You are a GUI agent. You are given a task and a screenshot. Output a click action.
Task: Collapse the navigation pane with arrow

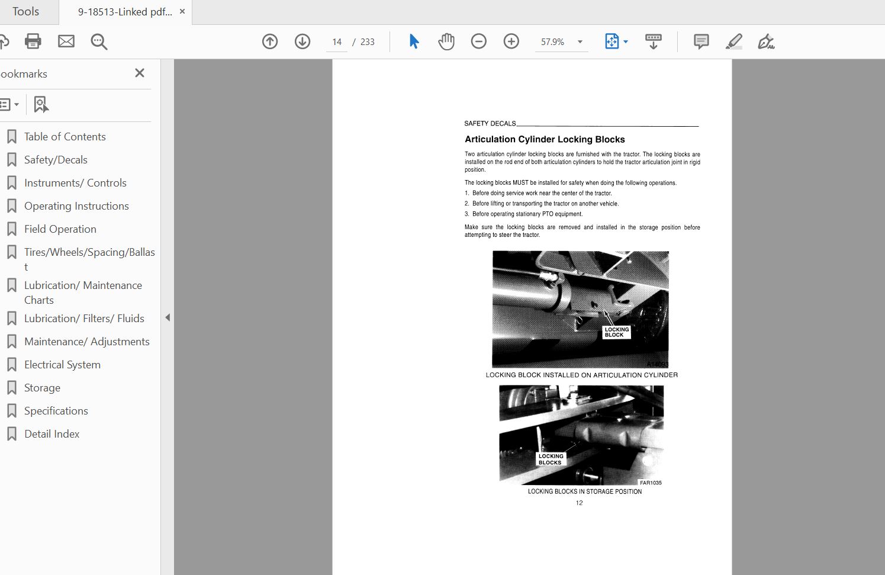click(168, 317)
